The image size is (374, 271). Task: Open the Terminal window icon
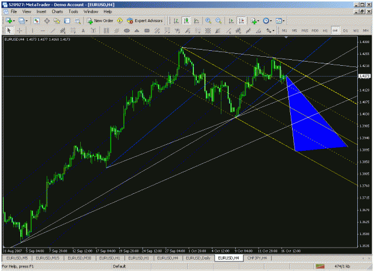pyautogui.click(x=67, y=21)
